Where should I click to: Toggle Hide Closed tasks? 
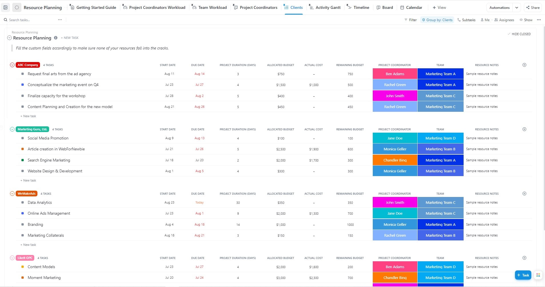[x=519, y=34]
